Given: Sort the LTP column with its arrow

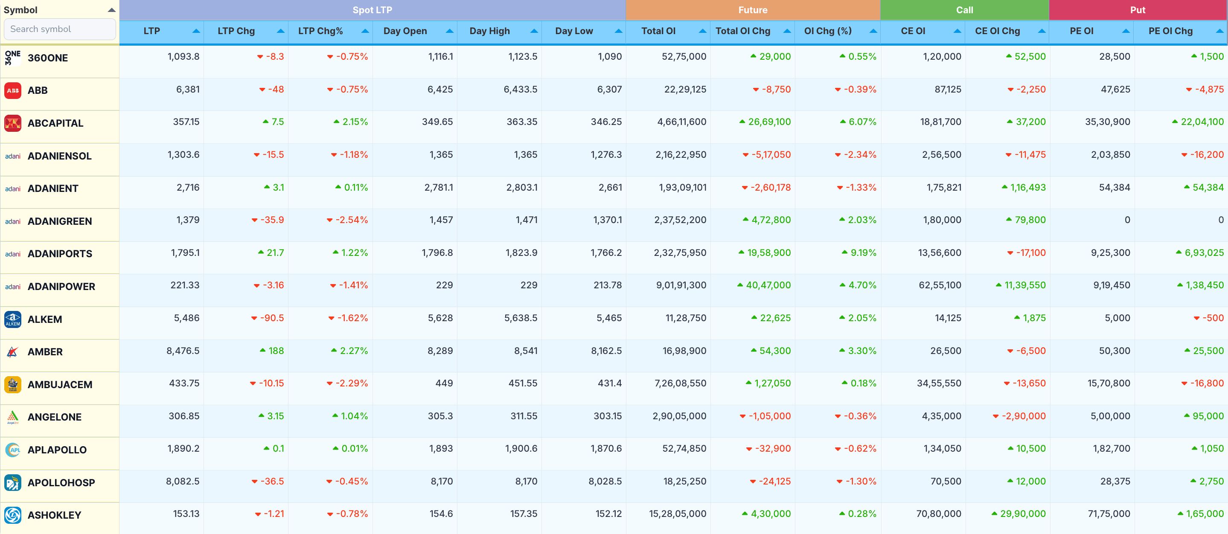Looking at the screenshot, I should click(196, 31).
